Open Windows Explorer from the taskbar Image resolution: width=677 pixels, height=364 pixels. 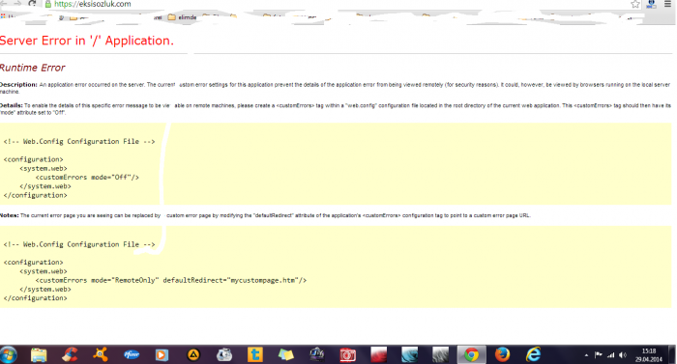(39, 355)
